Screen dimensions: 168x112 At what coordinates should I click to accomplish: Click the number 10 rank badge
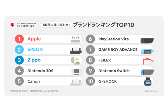point(90,81)
